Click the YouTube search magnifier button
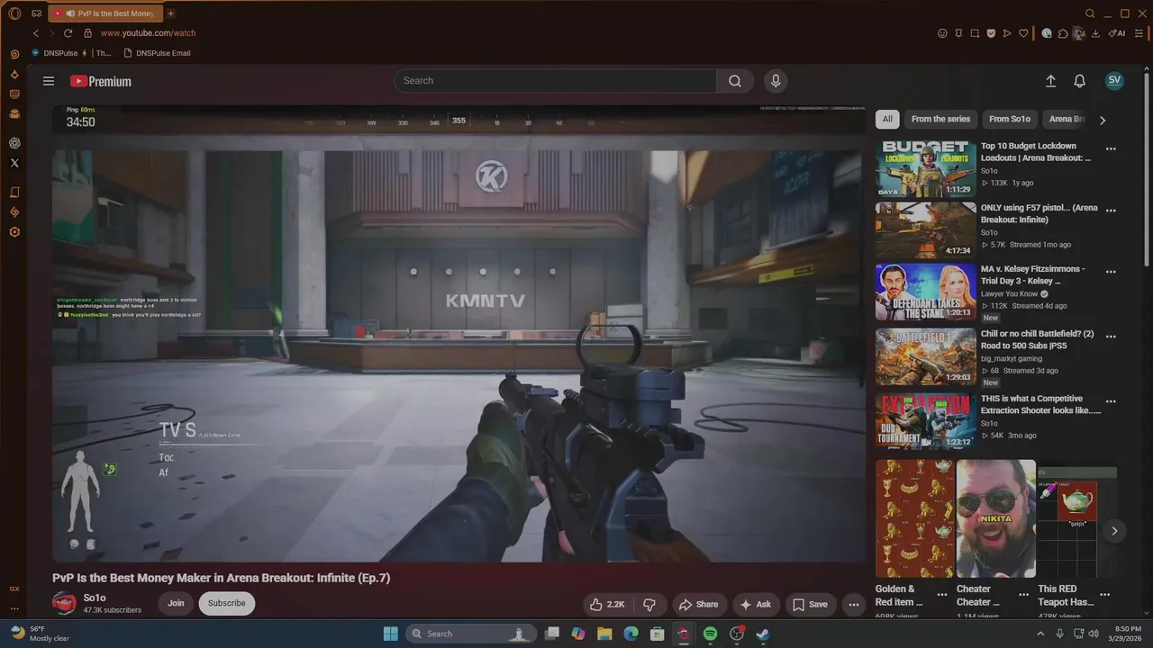Viewport: 1153px width, 648px height. (x=735, y=81)
